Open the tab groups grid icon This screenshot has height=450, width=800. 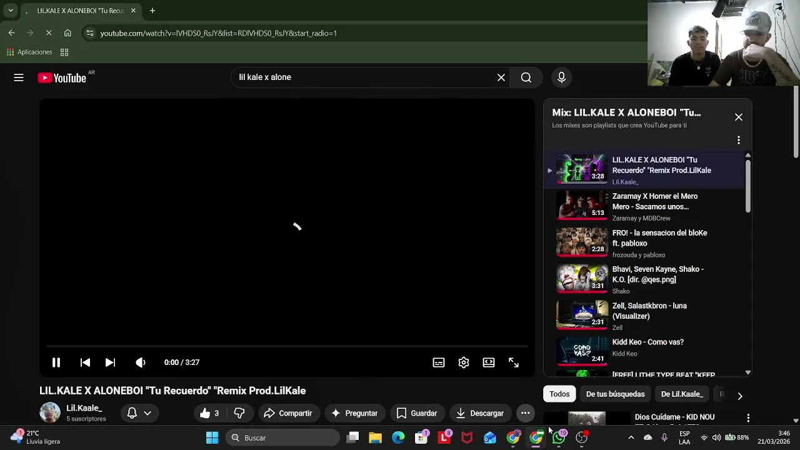pyautogui.click(x=64, y=52)
